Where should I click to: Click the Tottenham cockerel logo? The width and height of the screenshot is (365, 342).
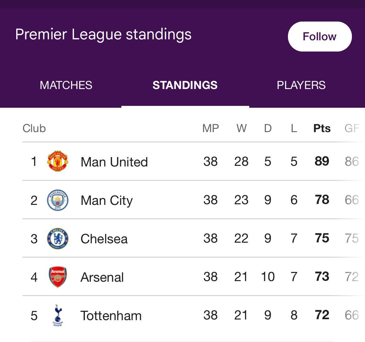[58, 315]
